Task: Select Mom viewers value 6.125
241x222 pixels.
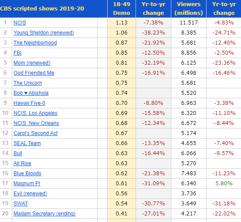Action: (189, 63)
